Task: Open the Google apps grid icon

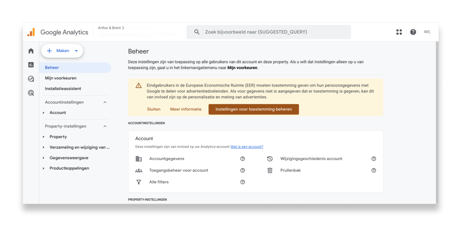Action: click(399, 32)
